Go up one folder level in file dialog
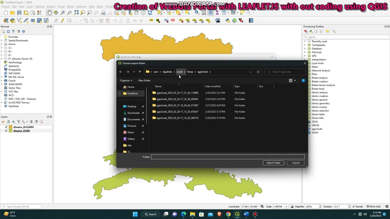 pyautogui.click(x=140, y=72)
